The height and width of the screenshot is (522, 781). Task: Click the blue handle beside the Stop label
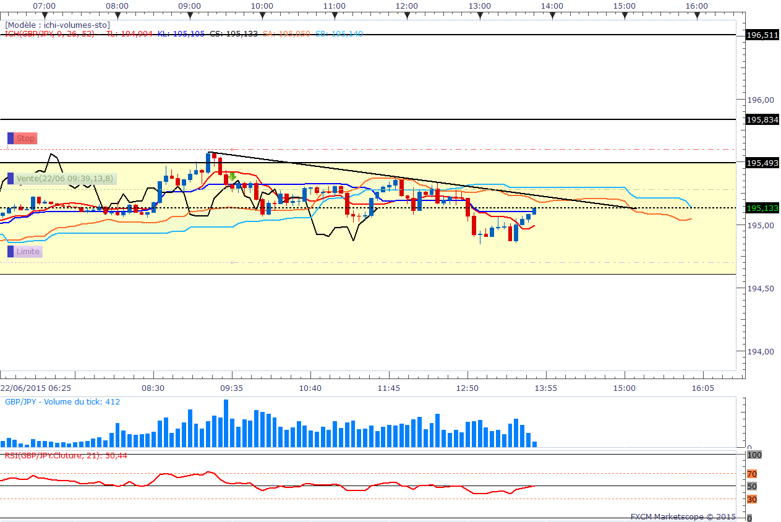(11, 139)
